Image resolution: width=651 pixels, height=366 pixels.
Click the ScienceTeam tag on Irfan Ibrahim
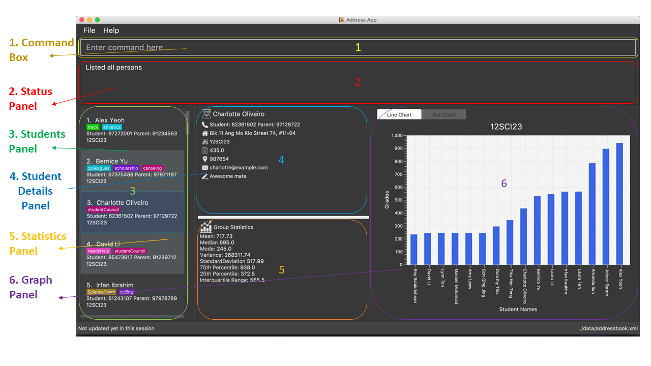101,292
